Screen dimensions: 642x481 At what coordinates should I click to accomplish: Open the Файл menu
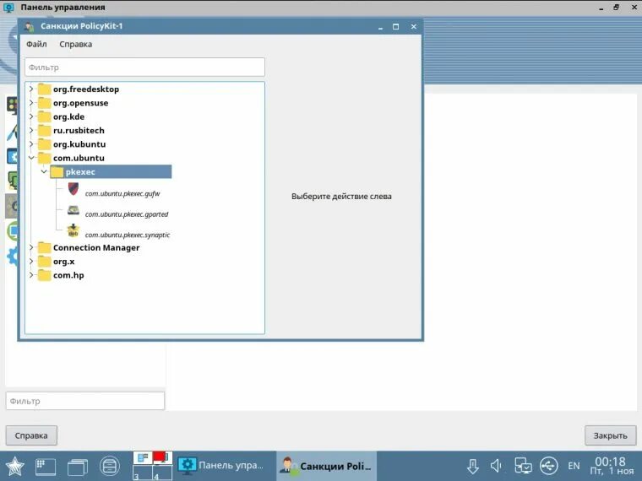pos(36,44)
